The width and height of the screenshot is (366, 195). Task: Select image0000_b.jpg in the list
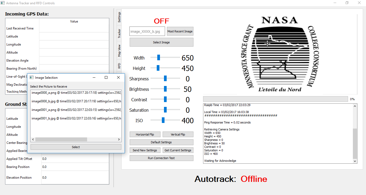click(76, 101)
